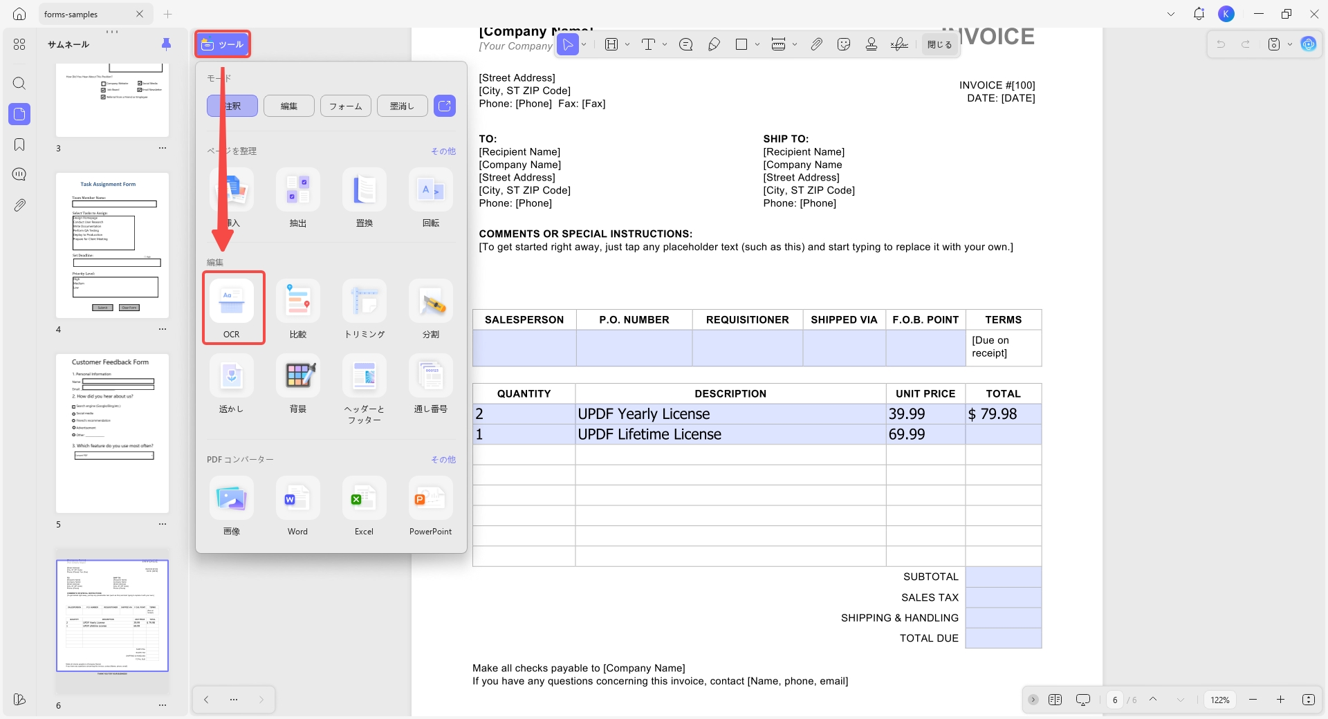Expand measure tool dropdown arrow

coord(795,44)
